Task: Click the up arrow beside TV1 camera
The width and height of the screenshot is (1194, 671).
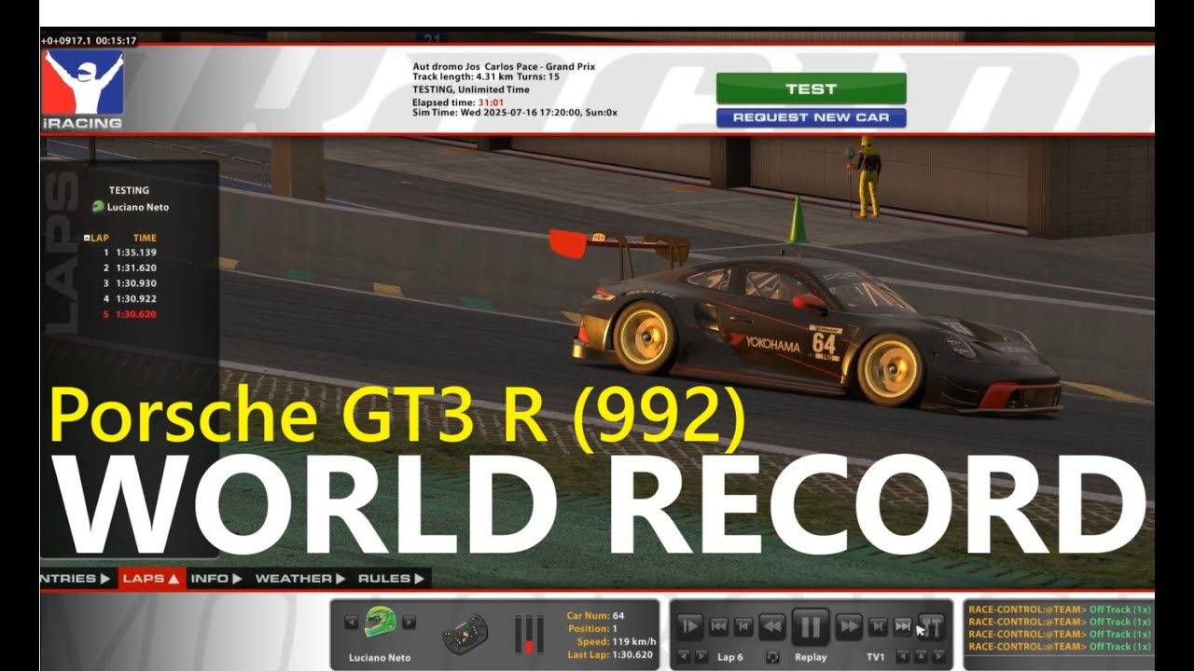Action: [x=922, y=657]
